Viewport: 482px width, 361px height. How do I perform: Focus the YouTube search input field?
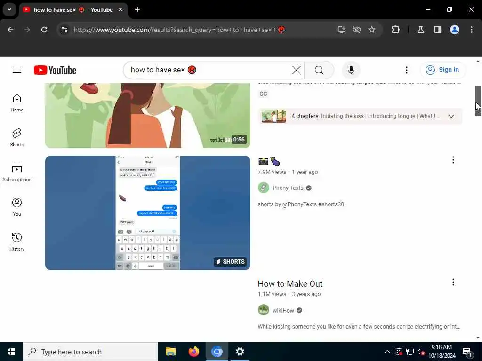point(209,70)
